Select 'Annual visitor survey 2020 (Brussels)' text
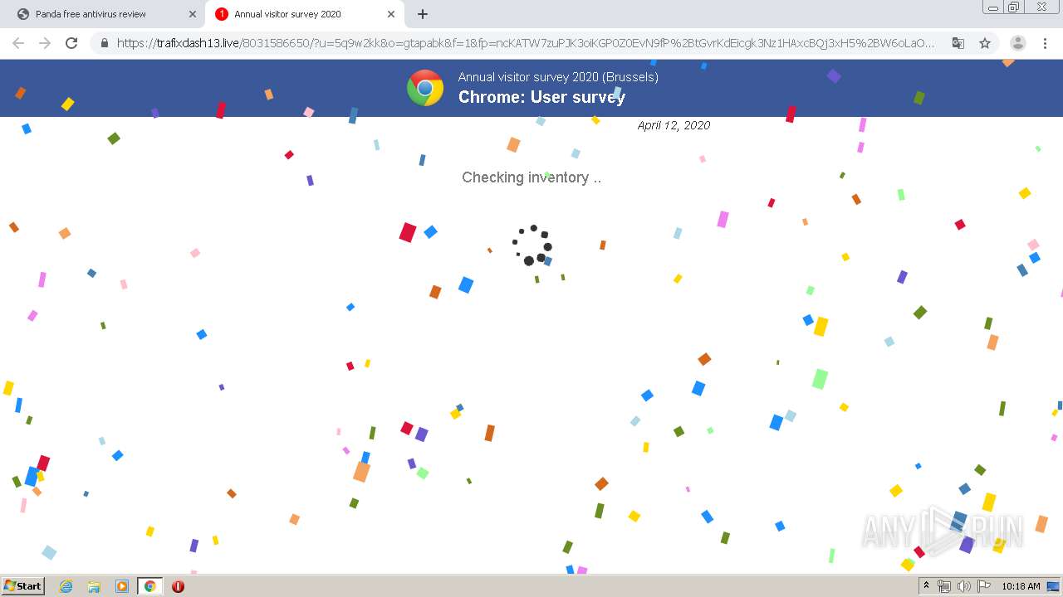The image size is (1063, 597). click(558, 77)
